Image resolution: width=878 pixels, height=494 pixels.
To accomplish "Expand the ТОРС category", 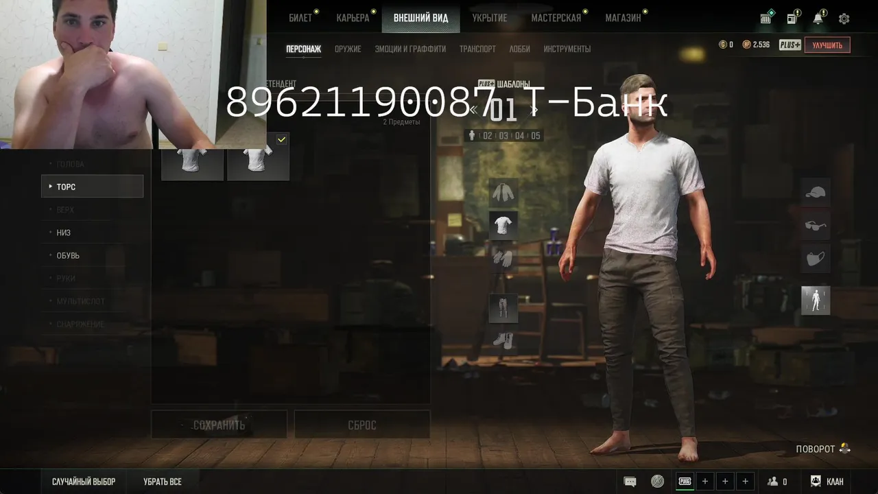I will point(93,187).
